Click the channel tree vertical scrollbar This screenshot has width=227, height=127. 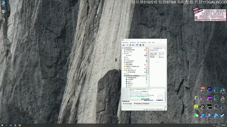click(x=148, y=62)
